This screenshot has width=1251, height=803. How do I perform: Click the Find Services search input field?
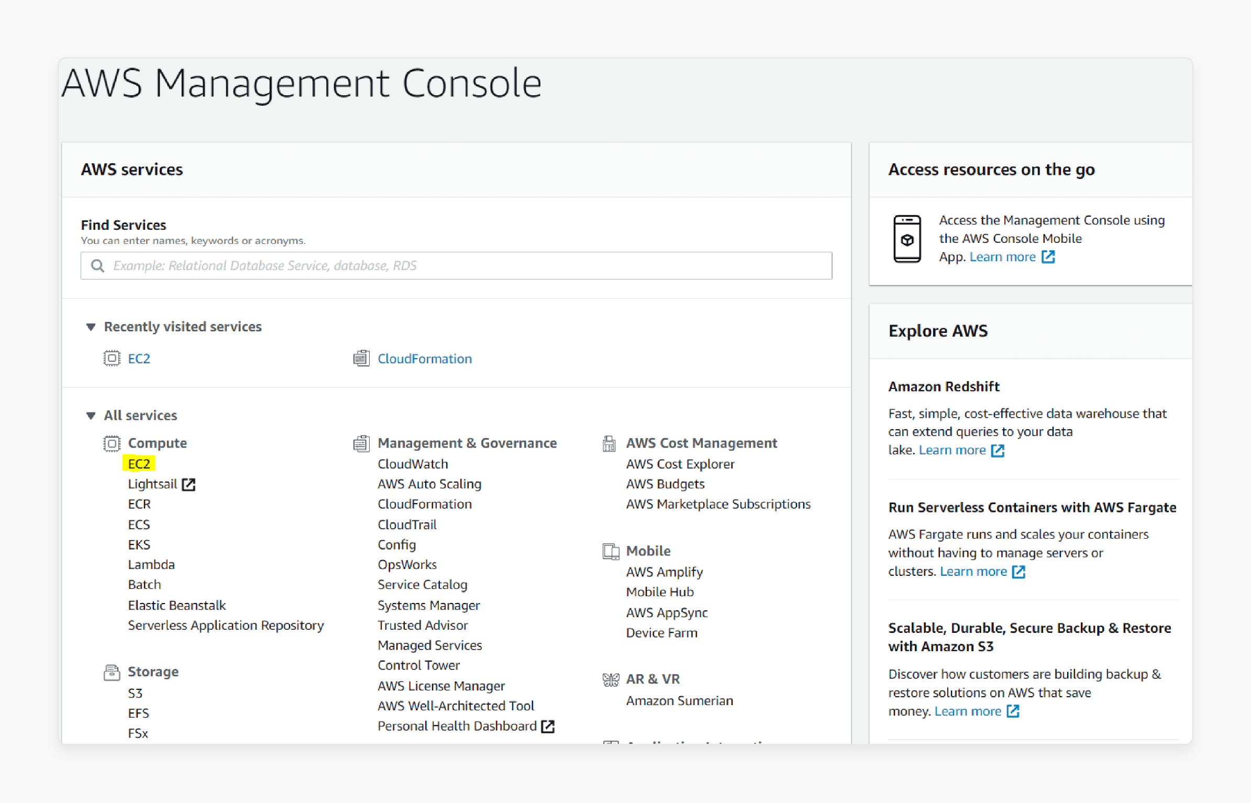coord(456,265)
